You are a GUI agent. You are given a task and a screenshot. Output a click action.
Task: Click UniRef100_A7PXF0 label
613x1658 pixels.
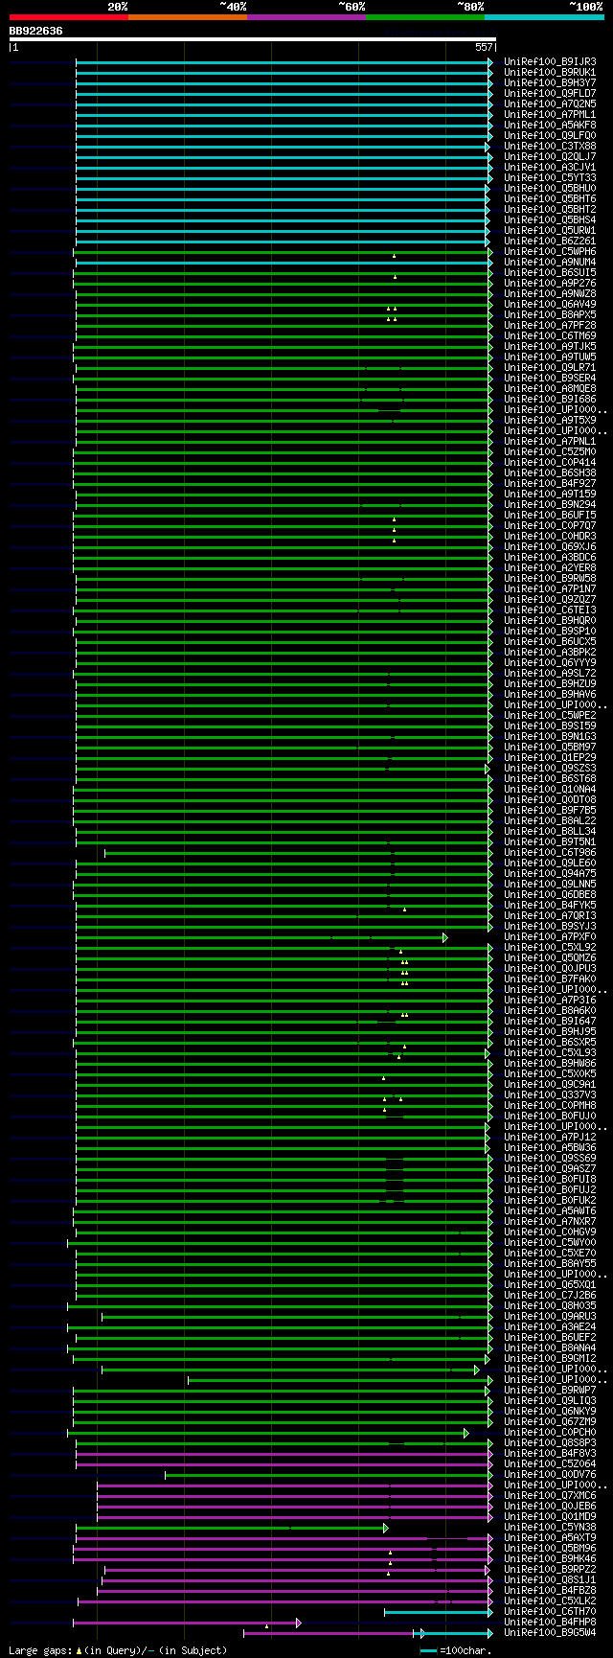pyautogui.click(x=550, y=937)
